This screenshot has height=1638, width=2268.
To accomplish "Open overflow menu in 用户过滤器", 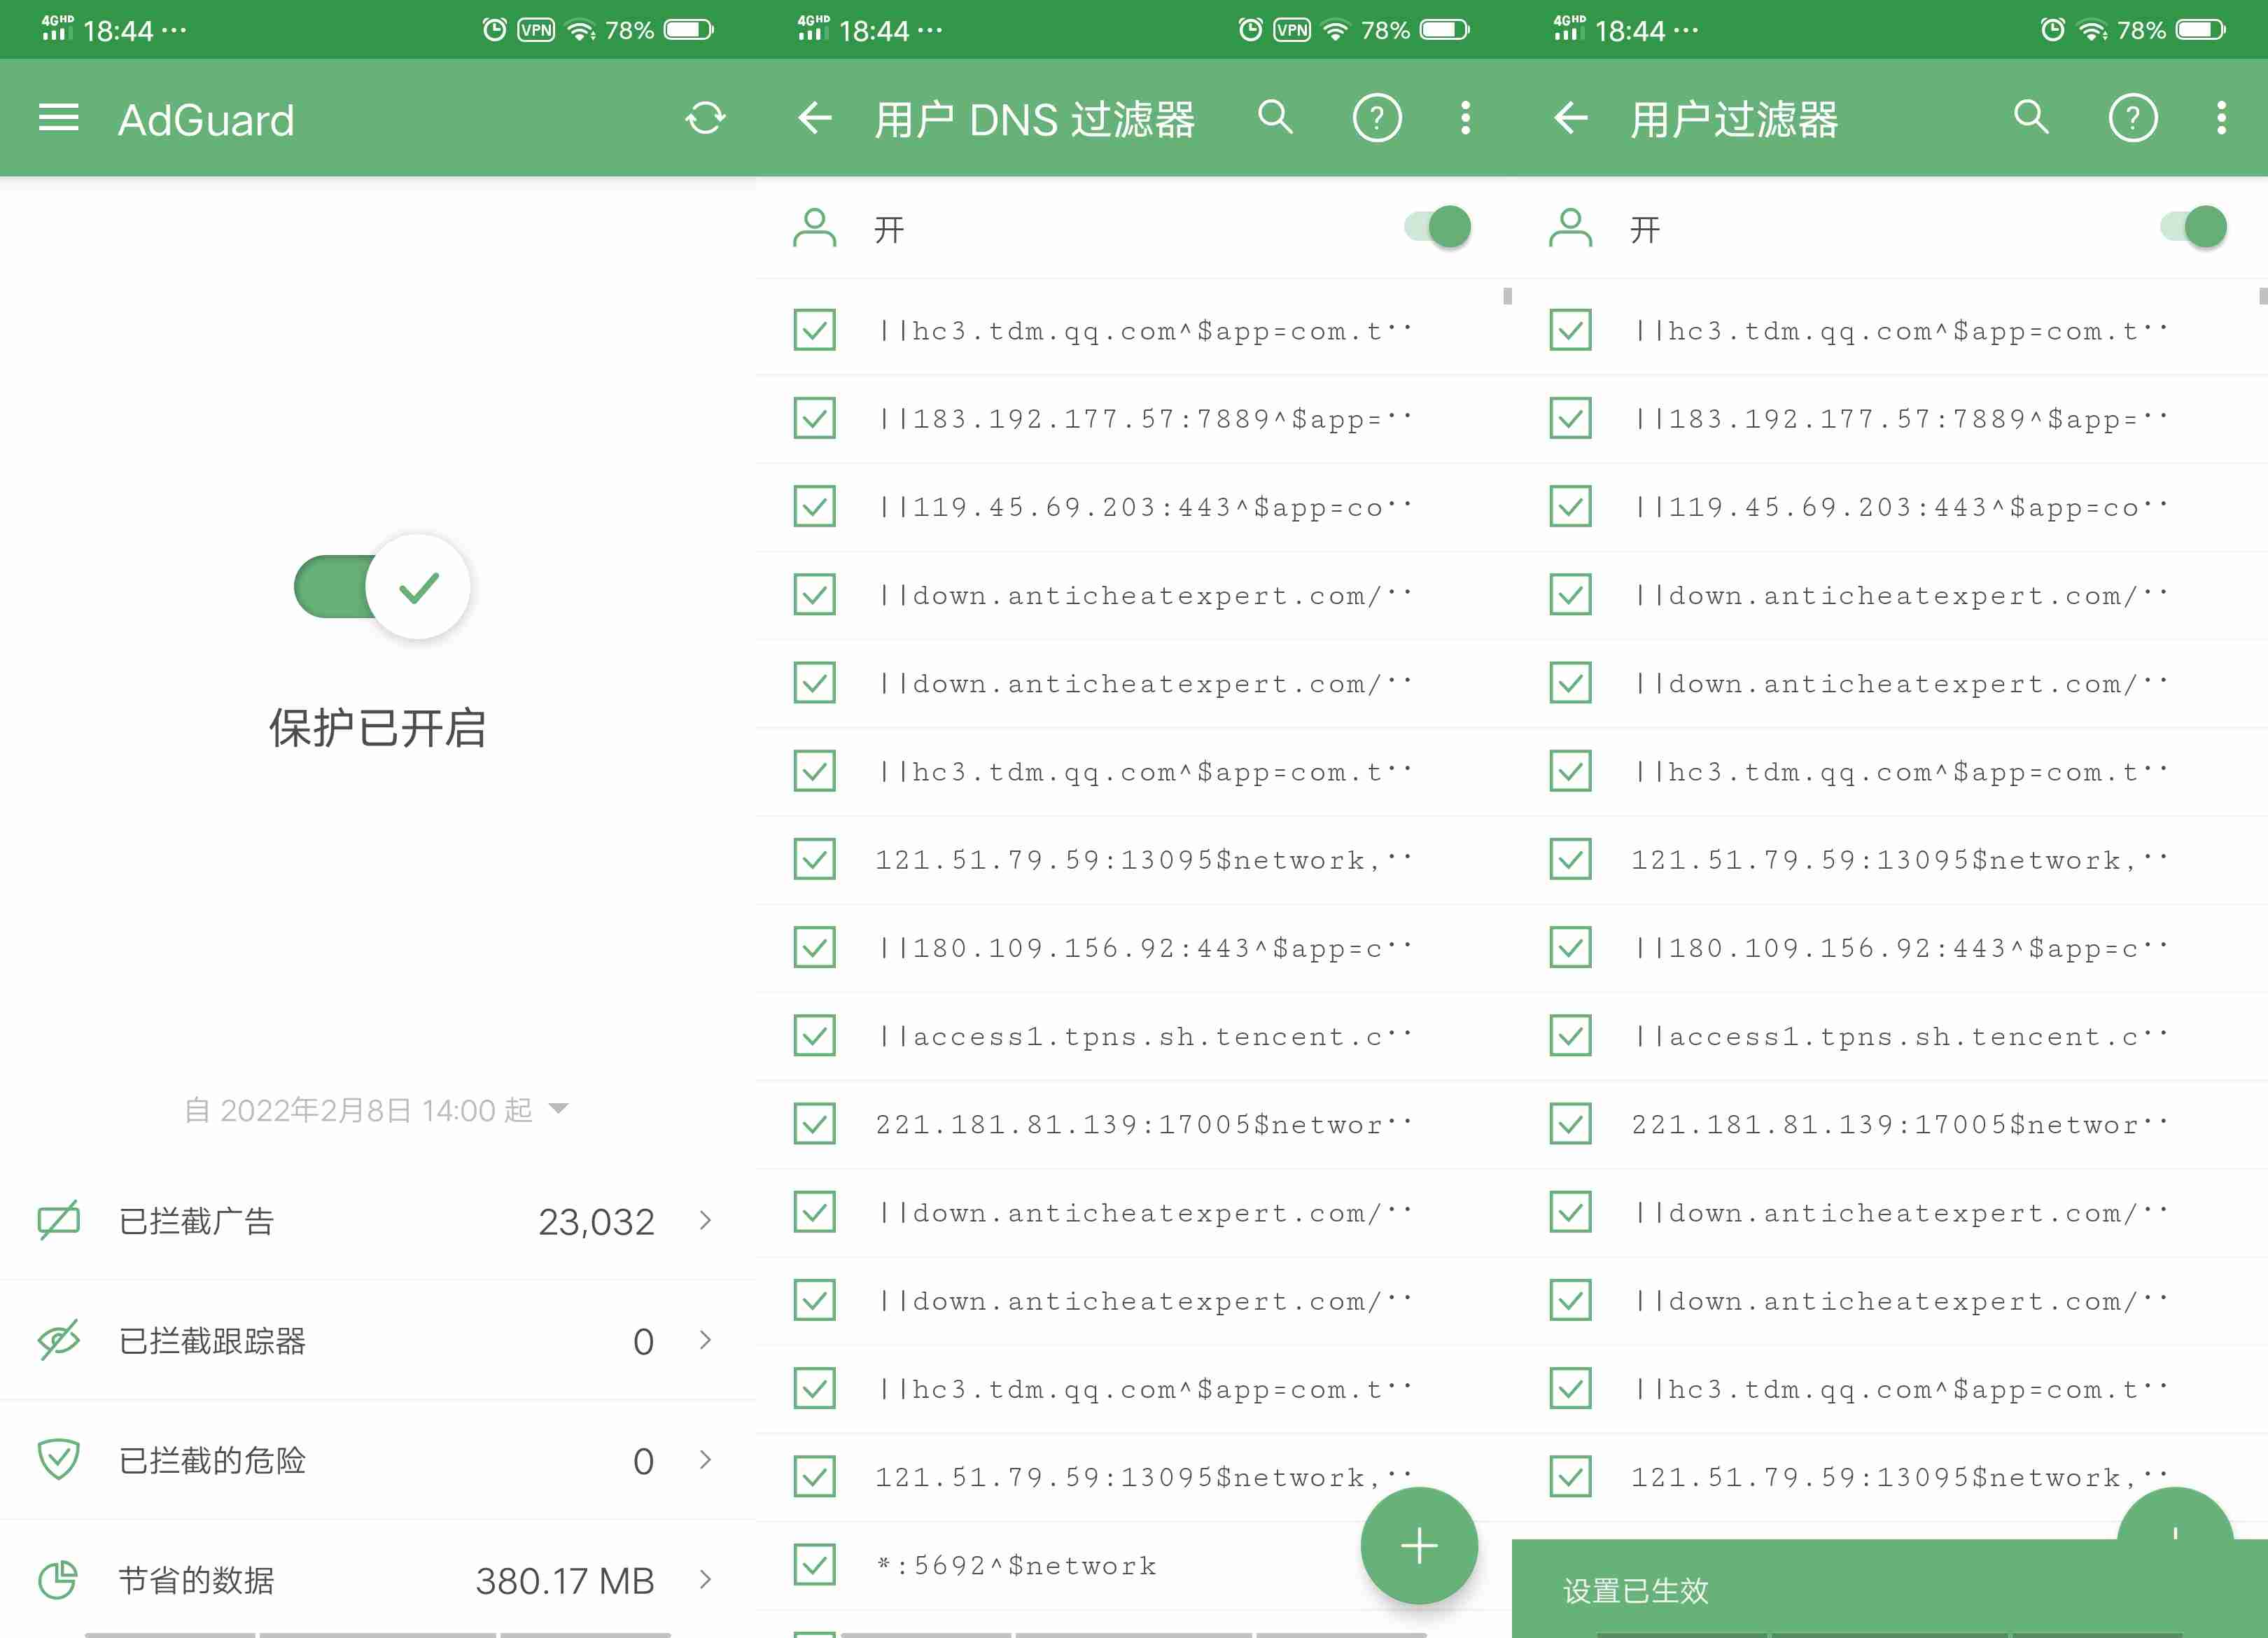I will [2221, 118].
